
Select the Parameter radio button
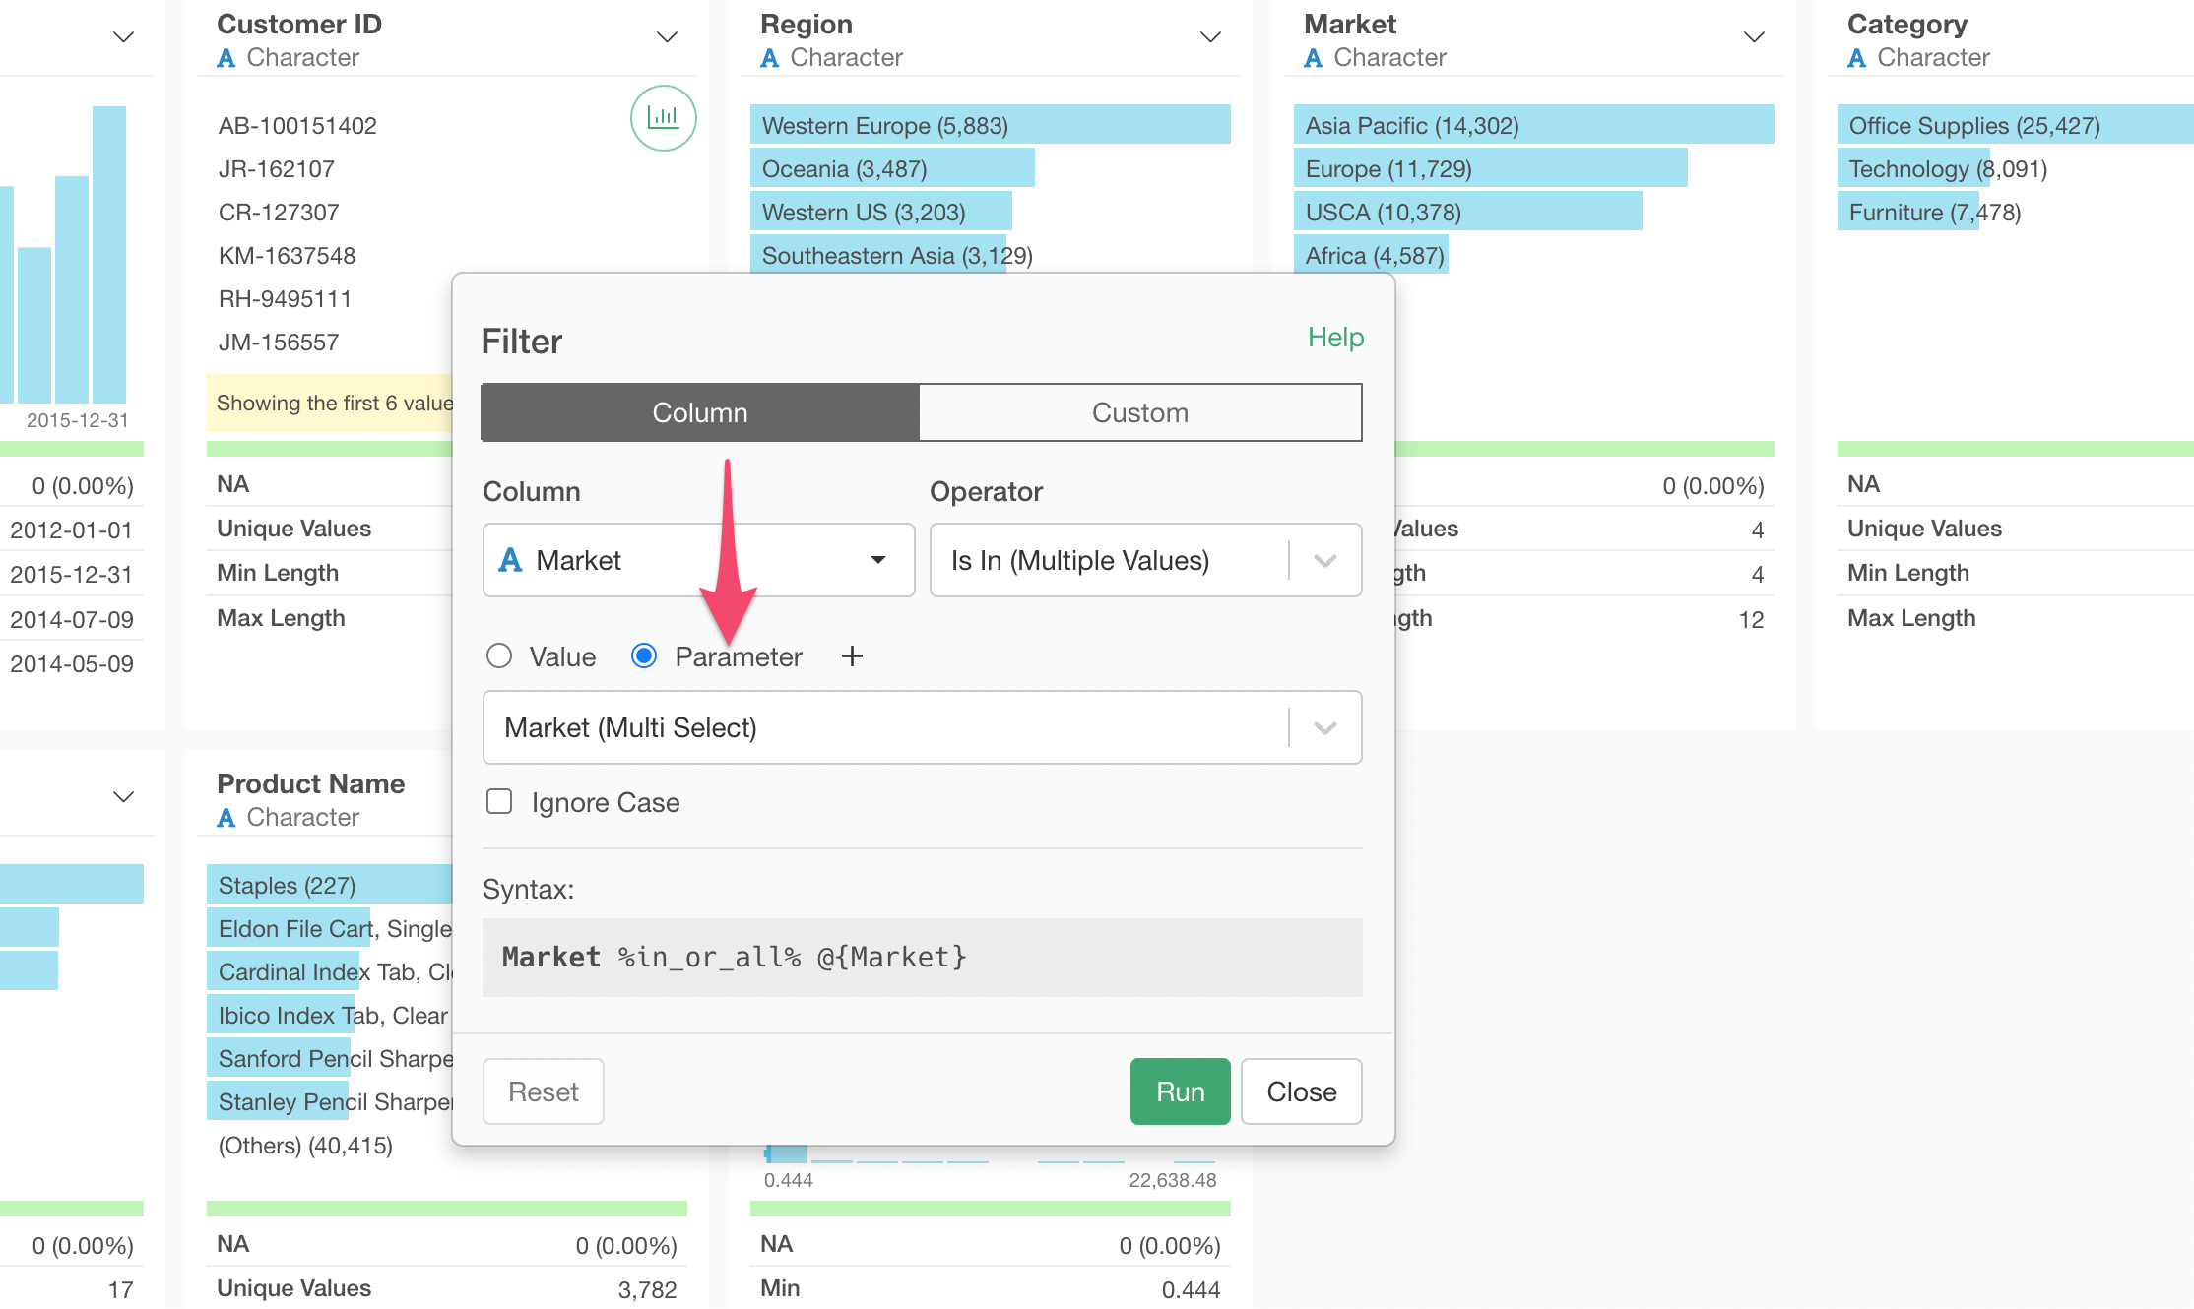[x=644, y=656]
